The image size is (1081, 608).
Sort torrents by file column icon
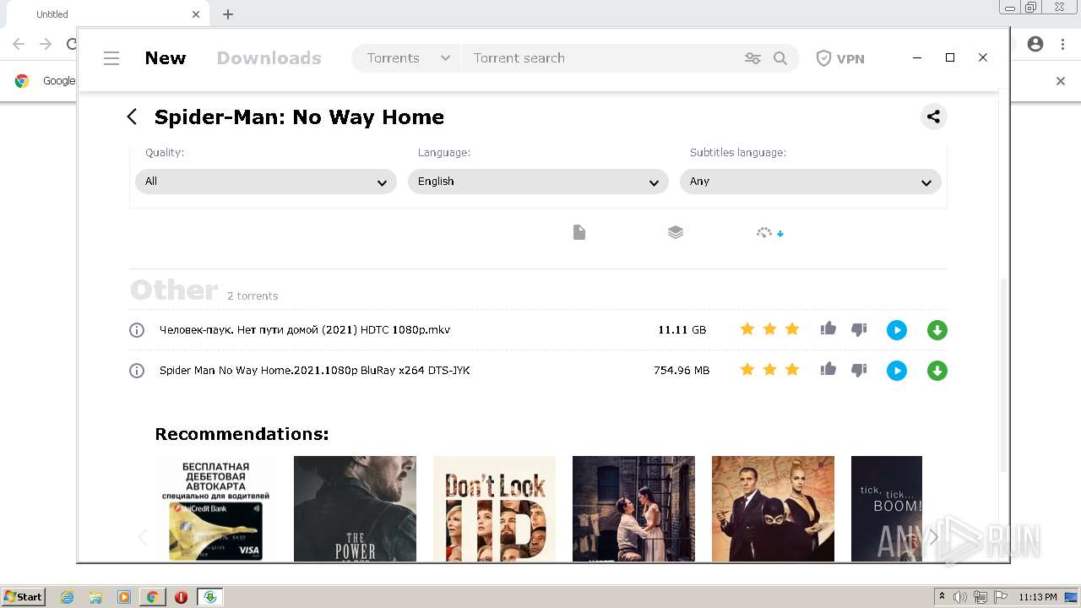579,232
